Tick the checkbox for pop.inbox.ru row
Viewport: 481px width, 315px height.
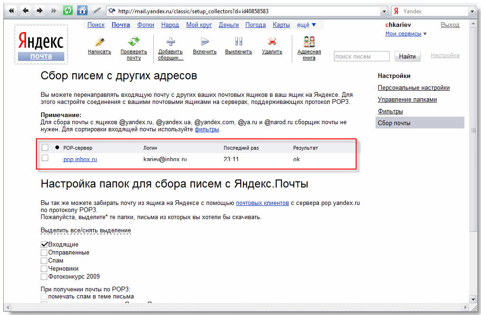(x=45, y=158)
